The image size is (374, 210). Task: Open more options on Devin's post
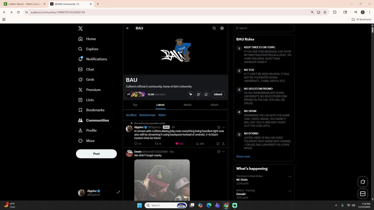click(x=223, y=152)
